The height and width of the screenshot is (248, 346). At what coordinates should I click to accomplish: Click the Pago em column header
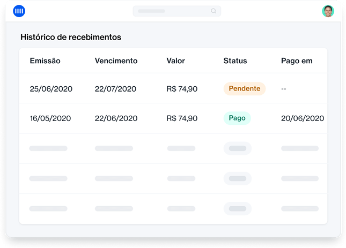click(297, 61)
